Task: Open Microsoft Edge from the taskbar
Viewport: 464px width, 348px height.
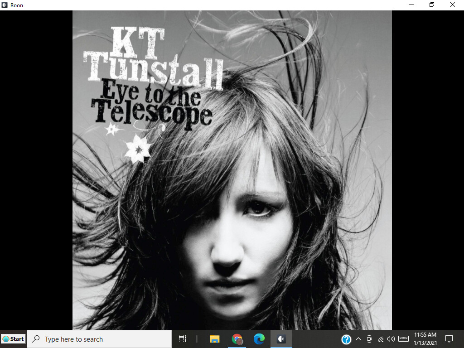Action: 259,339
